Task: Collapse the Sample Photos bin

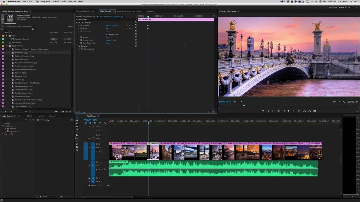Action: (6, 46)
